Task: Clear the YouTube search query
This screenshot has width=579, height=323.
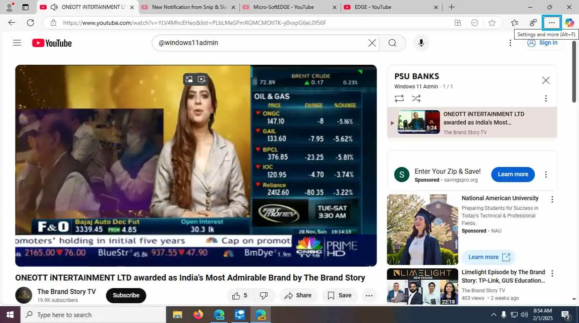Action: tap(372, 43)
